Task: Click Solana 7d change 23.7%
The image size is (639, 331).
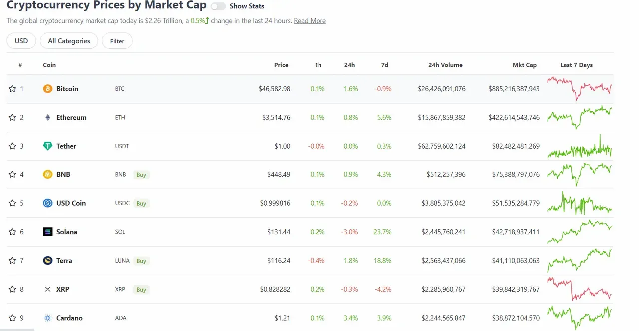Action: 382,232
